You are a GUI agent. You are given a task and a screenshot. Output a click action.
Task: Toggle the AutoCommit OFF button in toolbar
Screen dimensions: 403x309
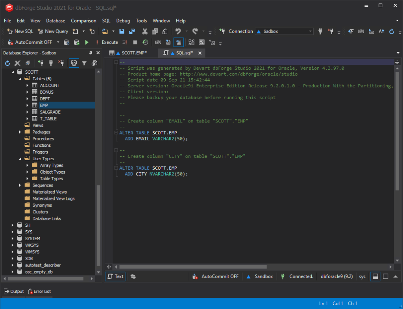(x=30, y=42)
